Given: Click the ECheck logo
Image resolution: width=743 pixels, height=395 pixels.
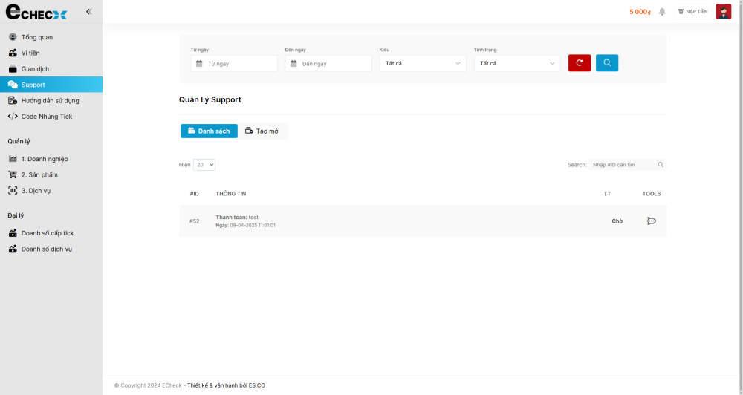Looking at the screenshot, I should 36,13.
